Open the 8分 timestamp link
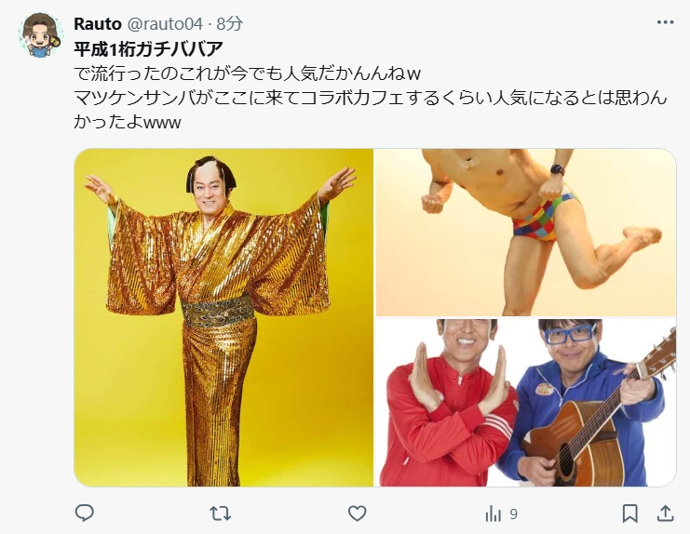The width and height of the screenshot is (690, 534). click(230, 24)
